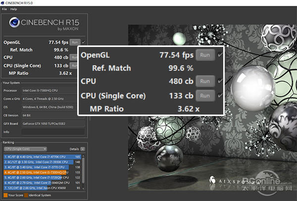Select ranking row 5 Intel Core i7-3720QM
The image size is (297, 201).
pos(43,177)
